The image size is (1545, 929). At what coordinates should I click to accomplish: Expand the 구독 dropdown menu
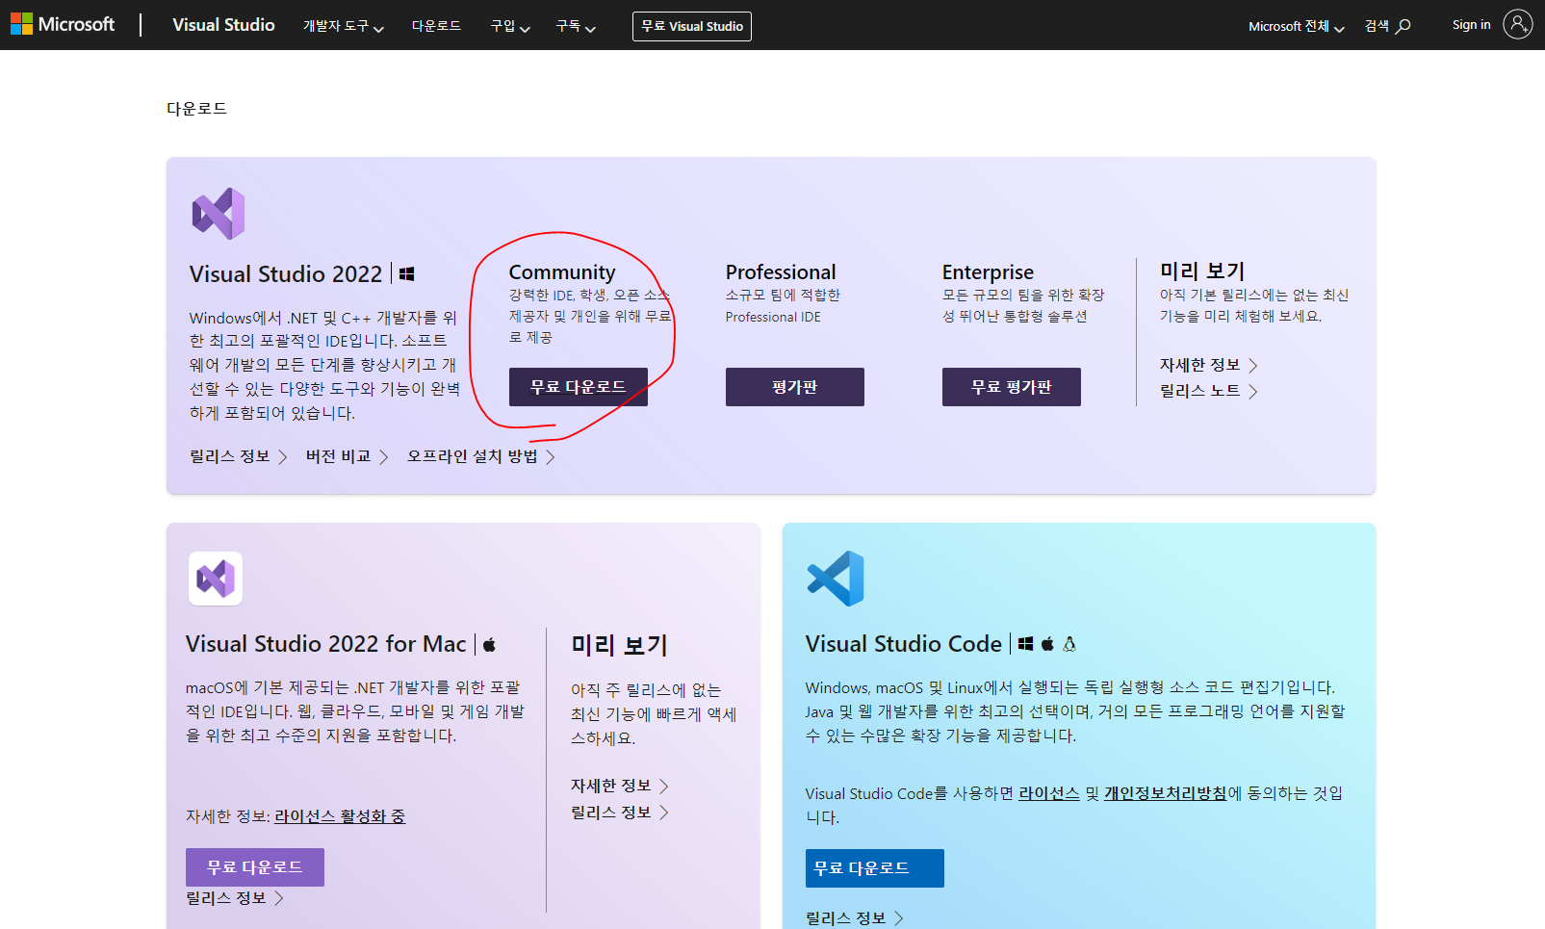[576, 26]
